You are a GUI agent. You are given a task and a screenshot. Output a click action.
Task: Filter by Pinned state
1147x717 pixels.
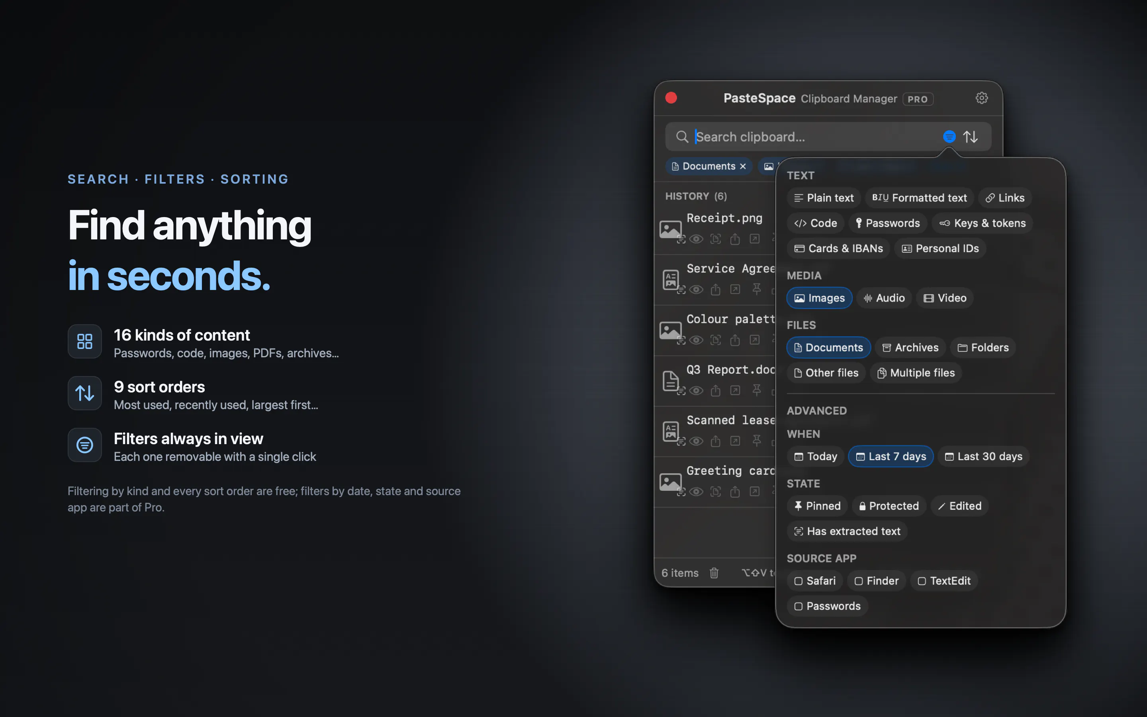coord(817,506)
